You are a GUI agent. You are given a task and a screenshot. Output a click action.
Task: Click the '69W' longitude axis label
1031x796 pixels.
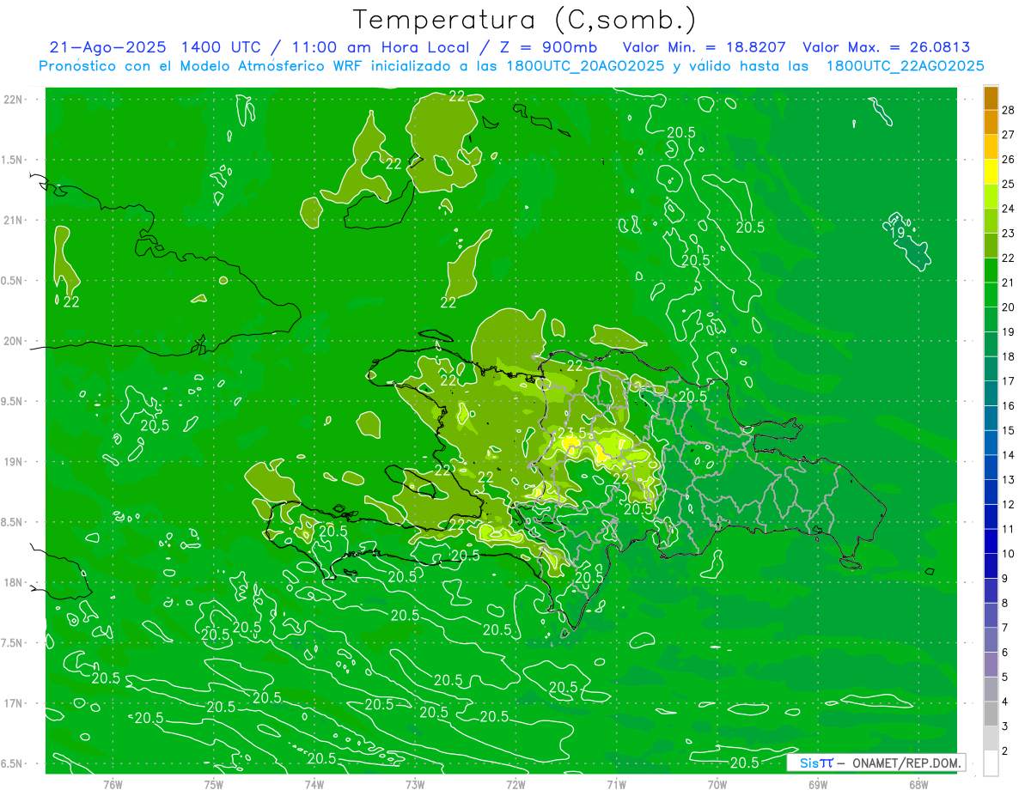(818, 784)
